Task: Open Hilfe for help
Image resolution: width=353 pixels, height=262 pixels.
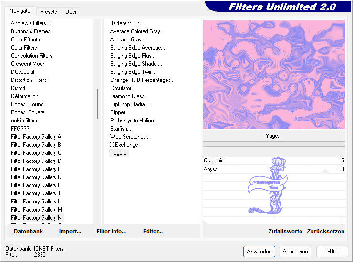Action: coord(332,252)
